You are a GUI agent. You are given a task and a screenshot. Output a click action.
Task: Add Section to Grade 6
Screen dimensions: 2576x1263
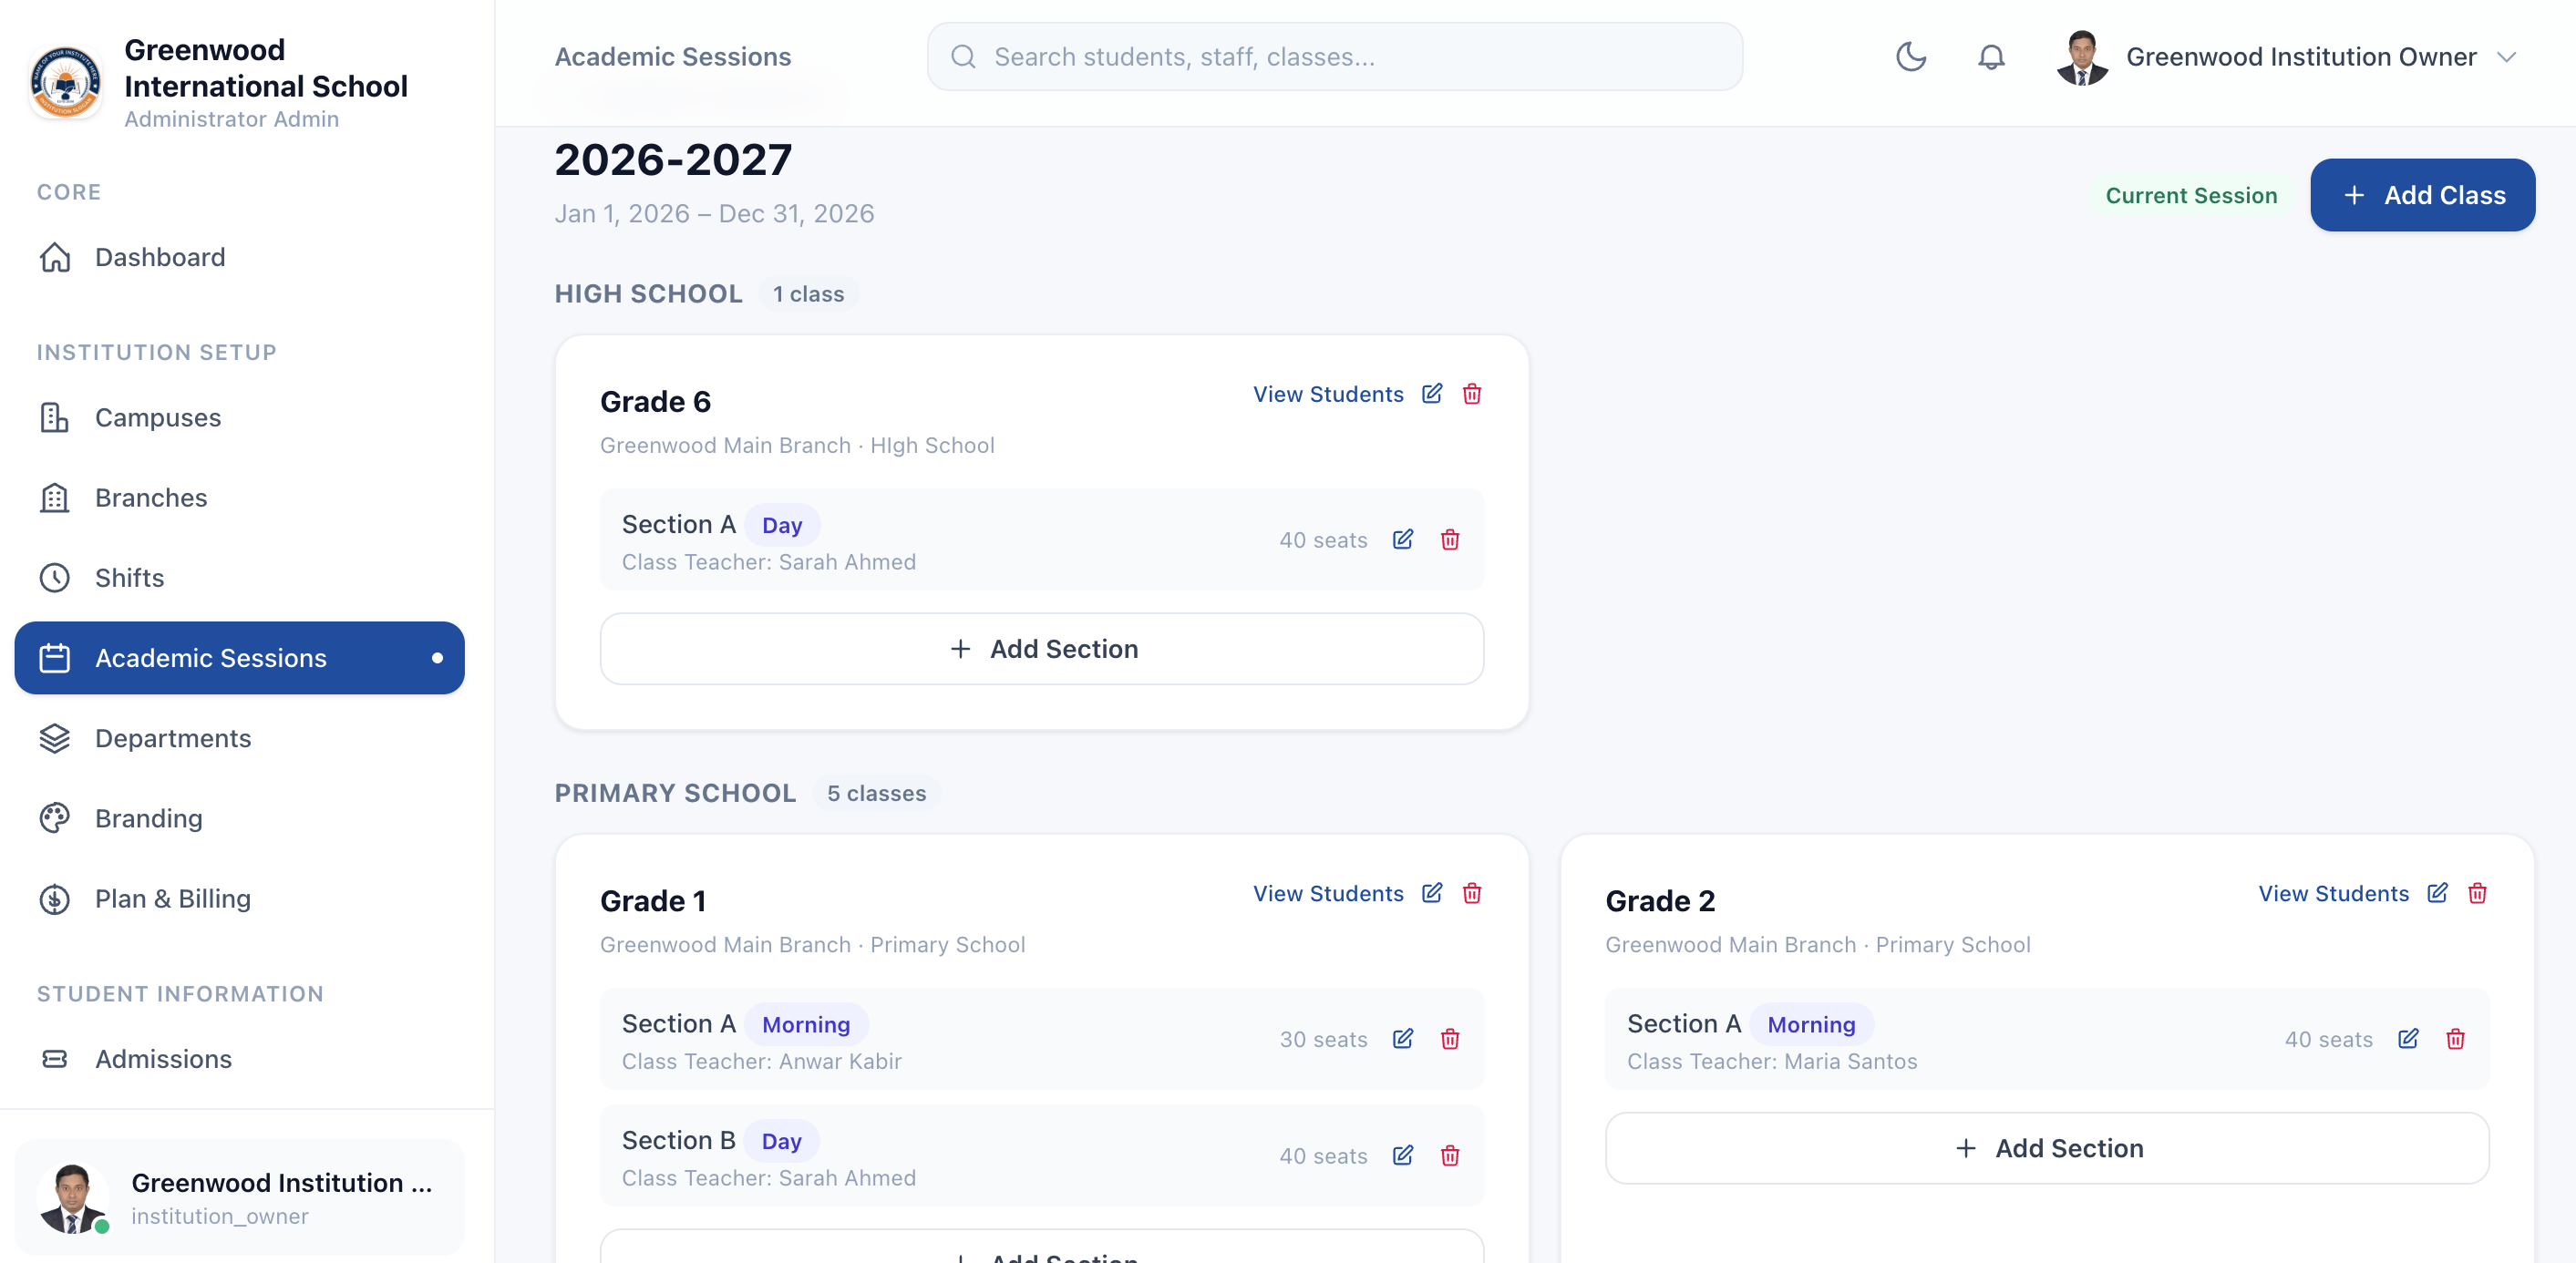(1041, 649)
